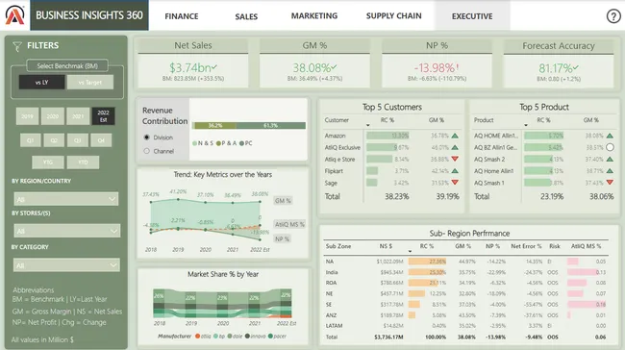The width and height of the screenshot is (625, 350).
Task: Open the Marketing tab
Action: [314, 16]
